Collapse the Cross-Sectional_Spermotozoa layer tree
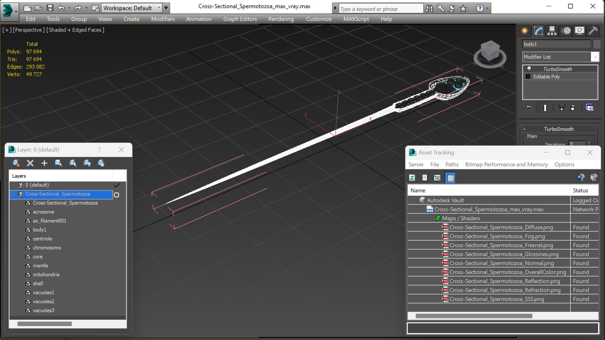 point(13,194)
